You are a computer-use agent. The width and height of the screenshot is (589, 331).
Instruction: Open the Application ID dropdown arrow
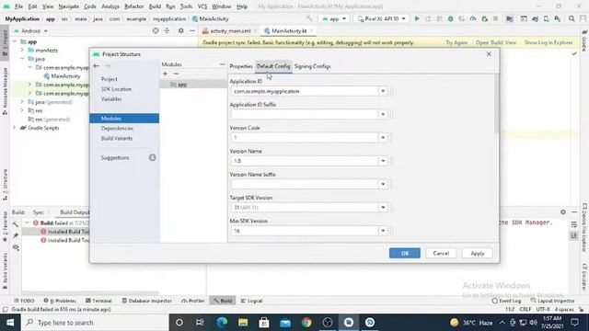tap(383, 91)
